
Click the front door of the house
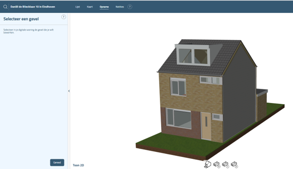coord(206,126)
